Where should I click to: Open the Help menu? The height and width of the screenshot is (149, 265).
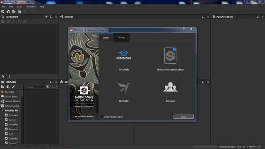tap(42, 7)
